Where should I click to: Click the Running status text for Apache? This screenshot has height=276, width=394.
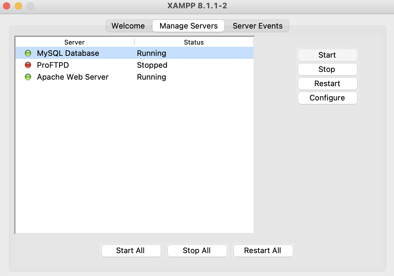click(151, 77)
